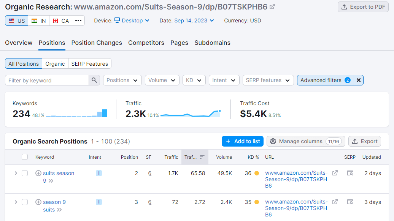Close the Advanced filters with X icon
This screenshot has height=221, width=394.
(x=359, y=80)
